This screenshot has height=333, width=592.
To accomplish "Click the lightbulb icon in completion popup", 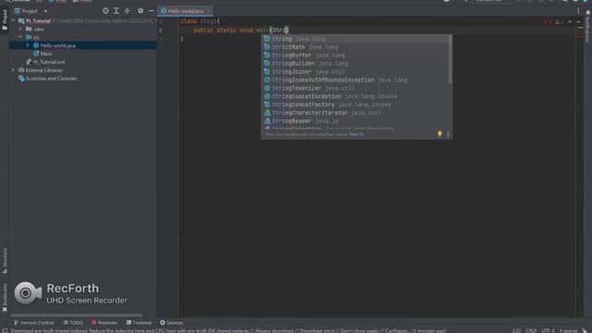I will [x=439, y=134].
